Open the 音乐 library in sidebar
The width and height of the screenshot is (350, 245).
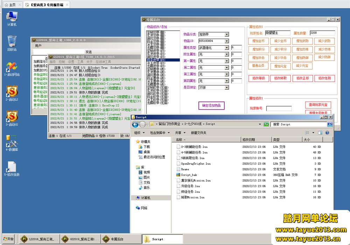click(x=145, y=188)
